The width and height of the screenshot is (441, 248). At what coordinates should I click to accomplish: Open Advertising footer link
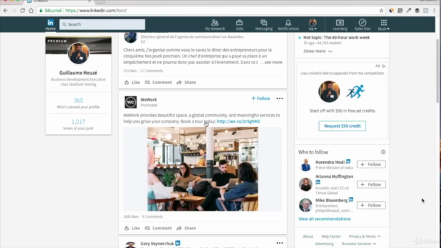point(324,244)
